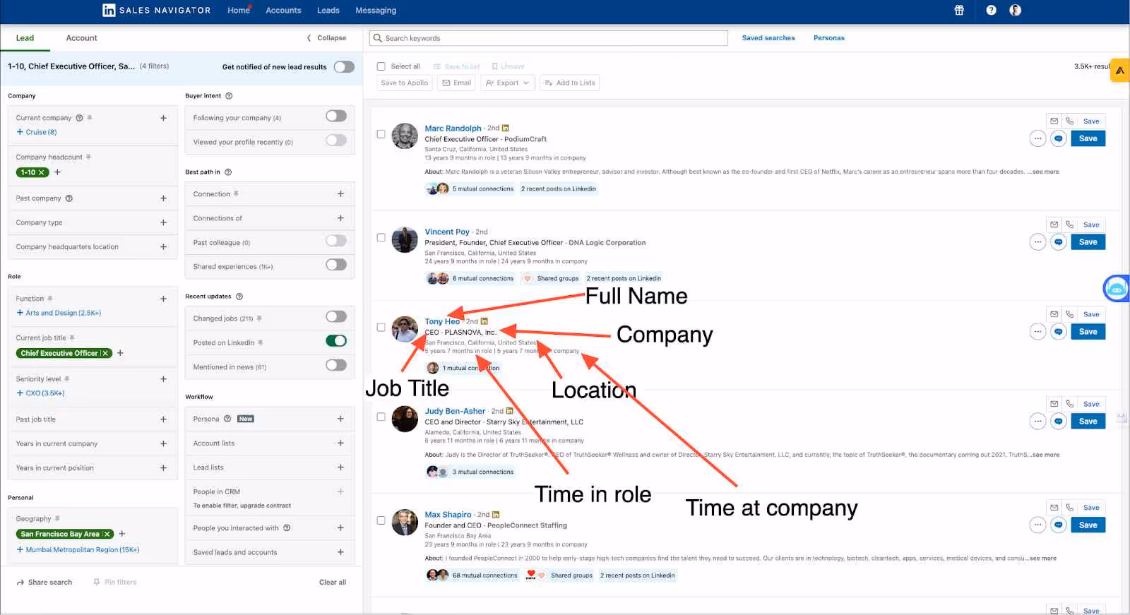1130x615 pixels.
Task: Expand Seniority level filter
Action: click(x=163, y=379)
